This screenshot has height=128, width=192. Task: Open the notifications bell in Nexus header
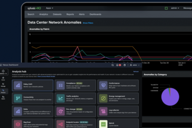(117, 65)
